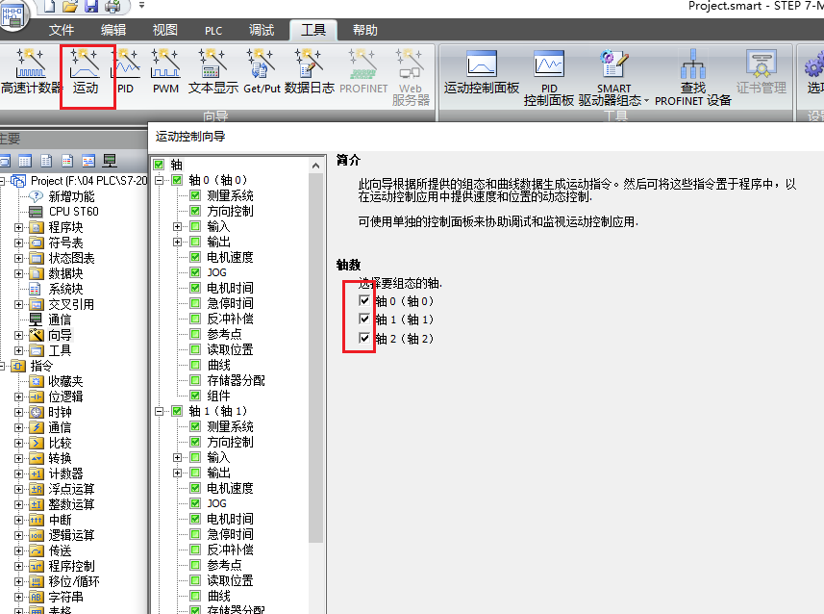Expand the 位逻辑 instruction folder
Screen dimensions: 824x614
tap(19, 397)
